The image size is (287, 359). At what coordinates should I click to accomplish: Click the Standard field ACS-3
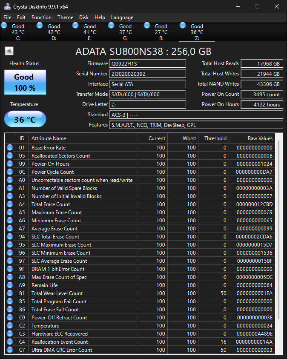196,115
